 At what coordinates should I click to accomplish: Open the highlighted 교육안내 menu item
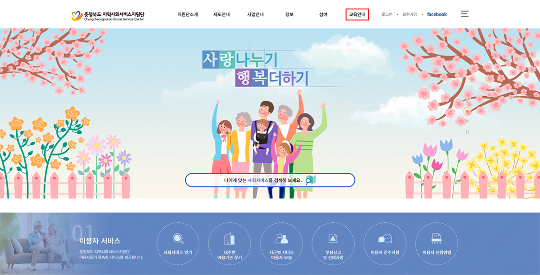point(357,14)
